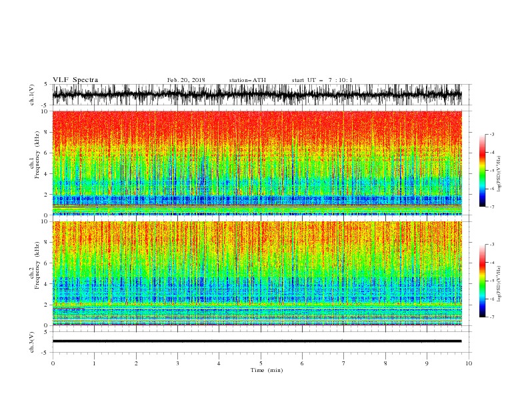Select the date text "Feb. 20, 2018"
Image resolution: width=528 pixels, height=408 pixels.
186,80
